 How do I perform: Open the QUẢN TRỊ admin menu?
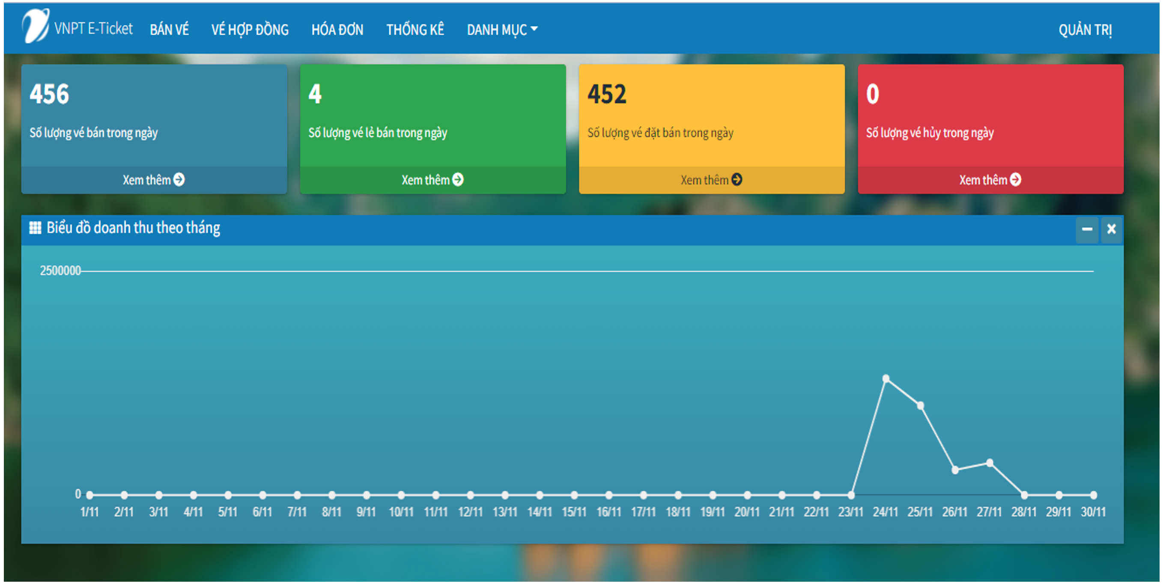(x=1085, y=30)
